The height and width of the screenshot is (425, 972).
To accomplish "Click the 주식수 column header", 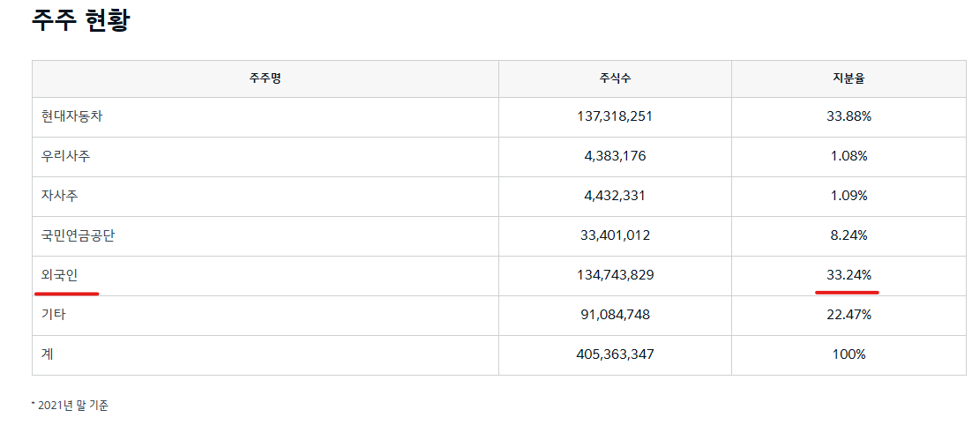I will (x=615, y=78).
